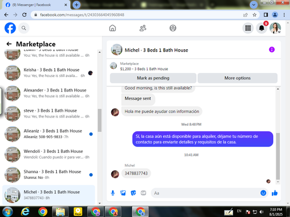
Task: Open the steve conversation
Action: coord(48,113)
